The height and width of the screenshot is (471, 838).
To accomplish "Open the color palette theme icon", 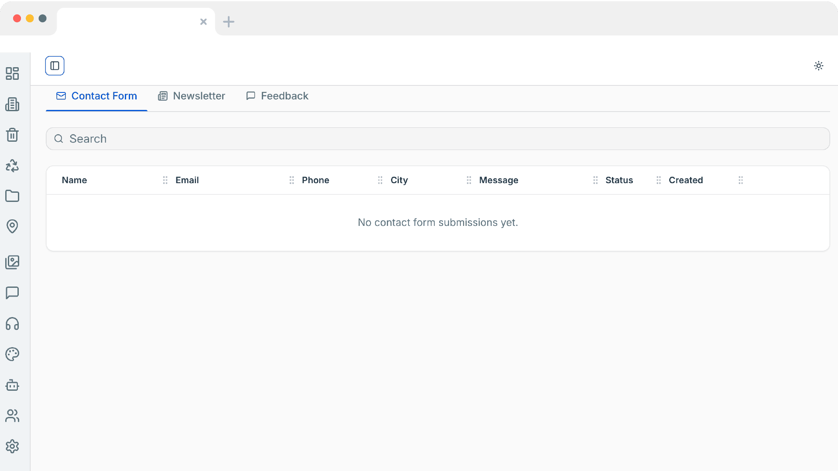I will point(12,354).
